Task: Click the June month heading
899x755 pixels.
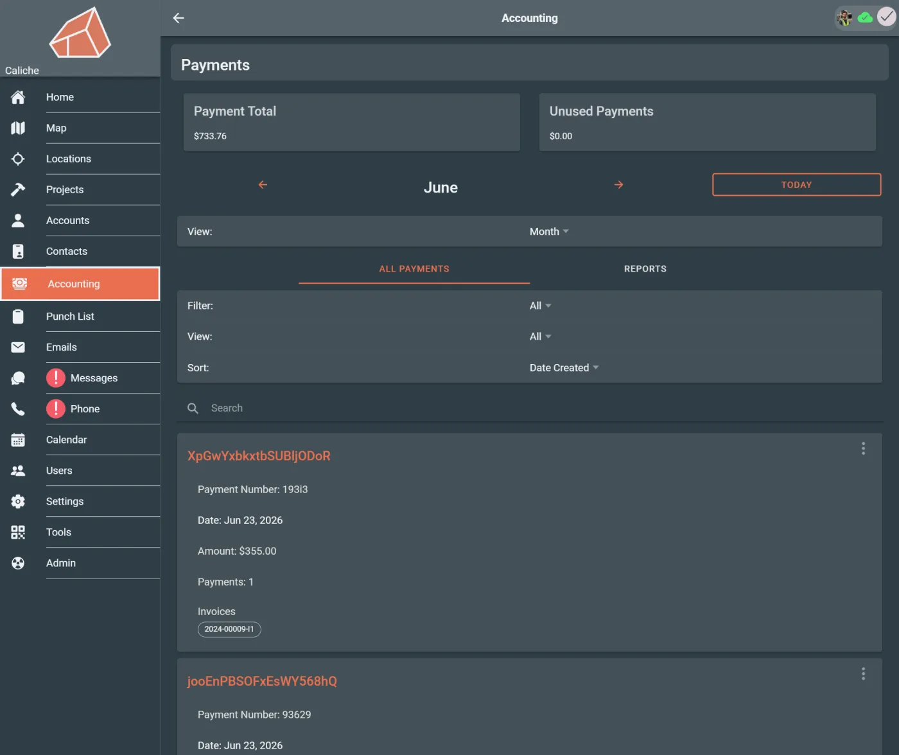Action: pos(441,187)
